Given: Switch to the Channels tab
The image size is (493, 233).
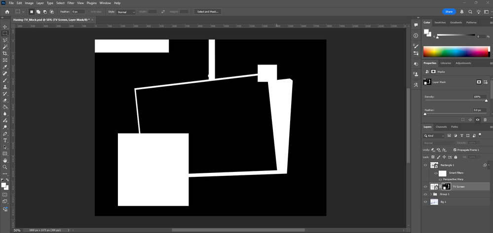Looking at the screenshot, I should [441, 127].
